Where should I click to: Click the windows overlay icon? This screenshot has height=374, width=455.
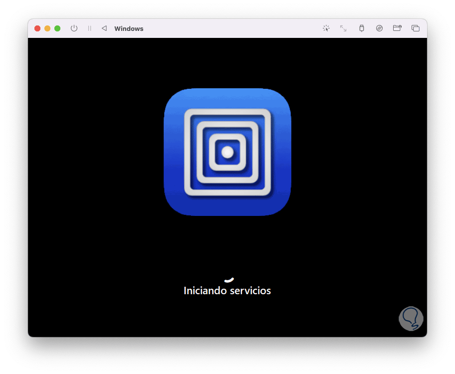416,28
